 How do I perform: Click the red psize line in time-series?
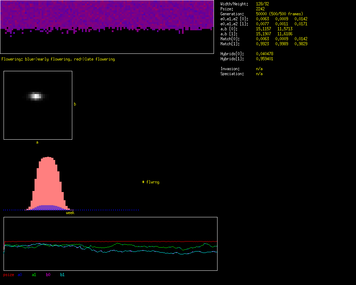click(107, 242)
